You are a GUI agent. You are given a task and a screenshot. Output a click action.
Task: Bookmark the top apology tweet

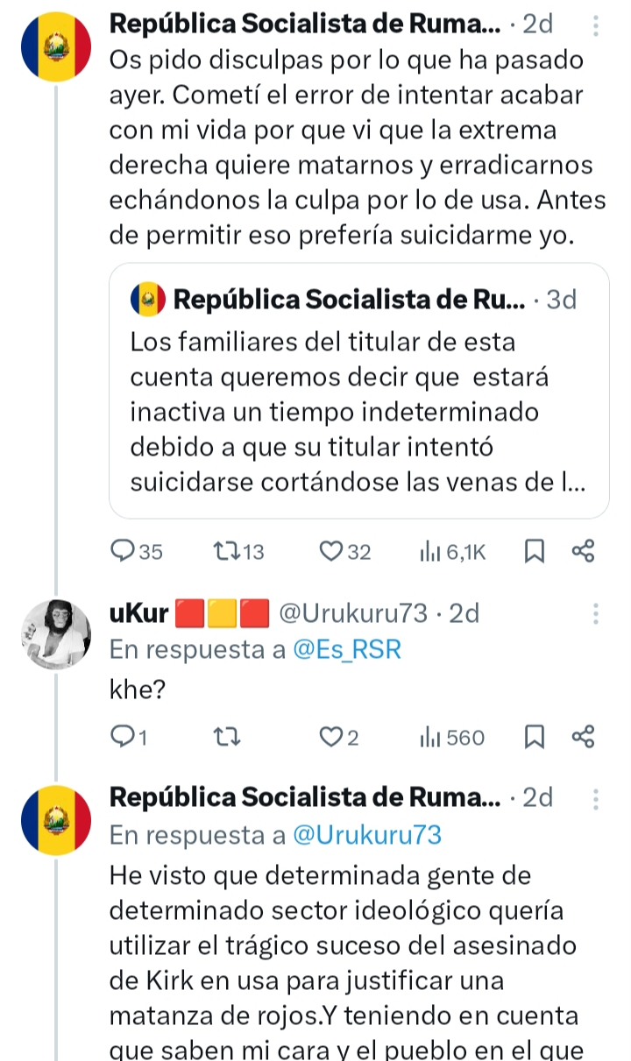[534, 551]
